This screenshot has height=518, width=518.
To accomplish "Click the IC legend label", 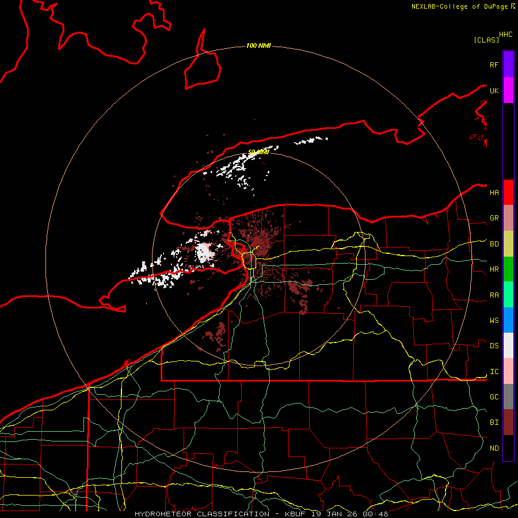I will click(x=494, y=372).
